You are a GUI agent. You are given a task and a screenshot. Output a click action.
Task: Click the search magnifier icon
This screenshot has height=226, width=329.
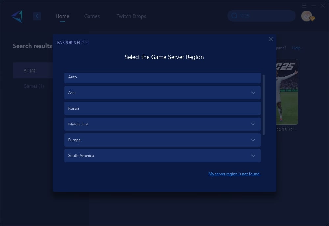[x=234, y=16]
